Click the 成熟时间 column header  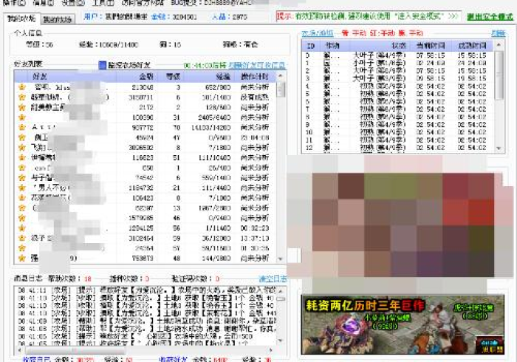(472, 46)
